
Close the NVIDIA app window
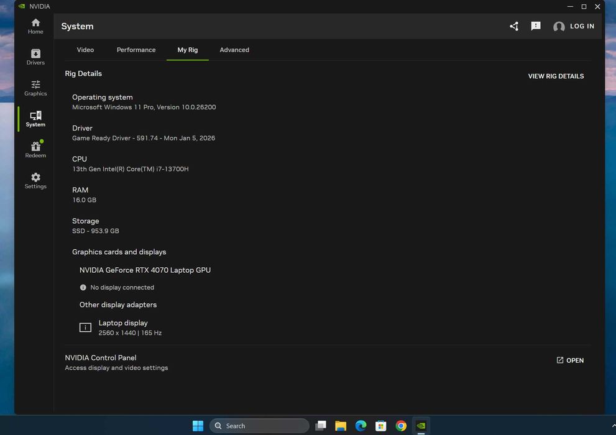(597, 6)
